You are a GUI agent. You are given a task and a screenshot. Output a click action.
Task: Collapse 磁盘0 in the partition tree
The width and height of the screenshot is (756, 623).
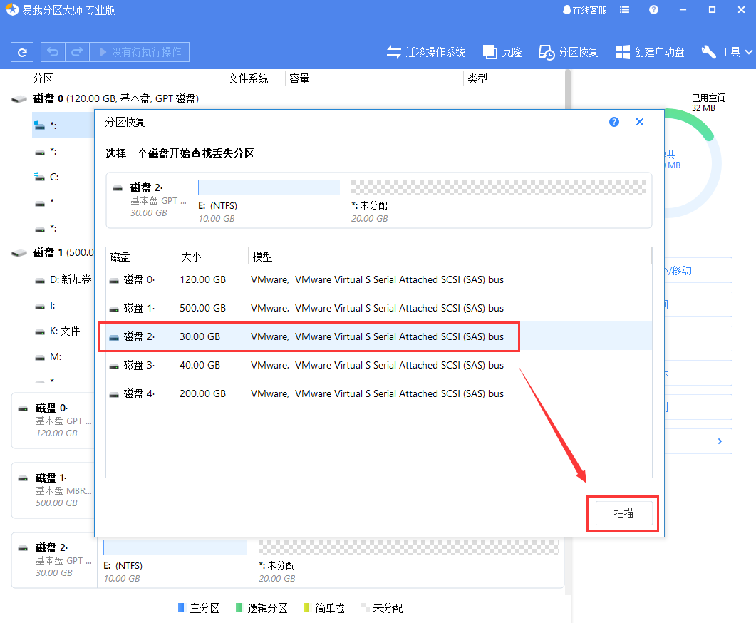click(18, 99)
